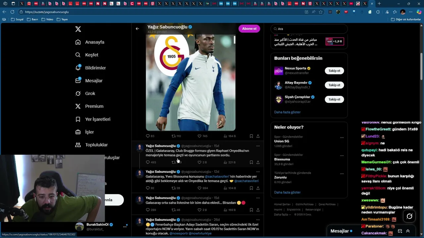Open @nowsportr mention link
The image size is (424, 238).
click(x=179, y=233)
